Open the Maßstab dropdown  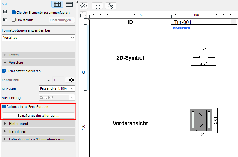tap(57, 88)
